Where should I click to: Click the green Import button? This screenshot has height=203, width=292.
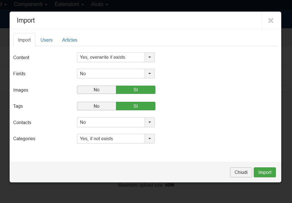265,172
